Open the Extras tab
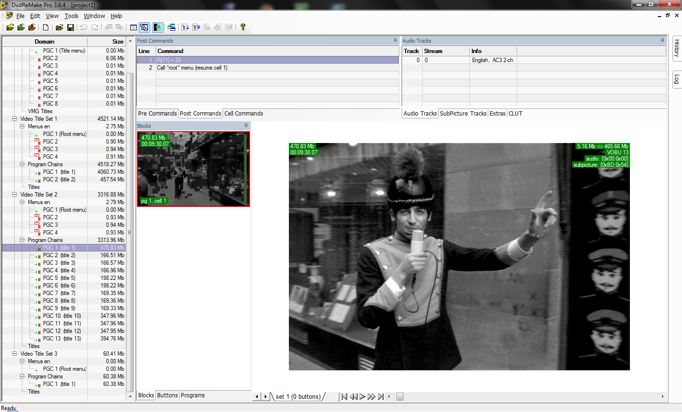 (497, 114)
